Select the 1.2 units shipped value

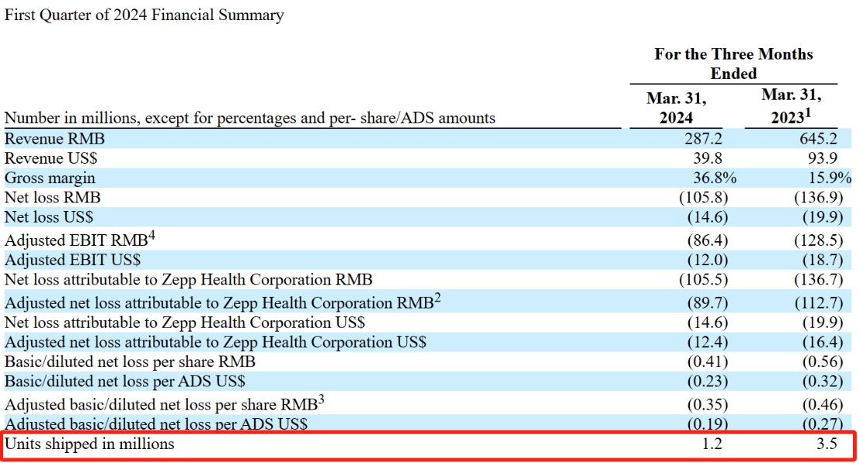[712, 444]
